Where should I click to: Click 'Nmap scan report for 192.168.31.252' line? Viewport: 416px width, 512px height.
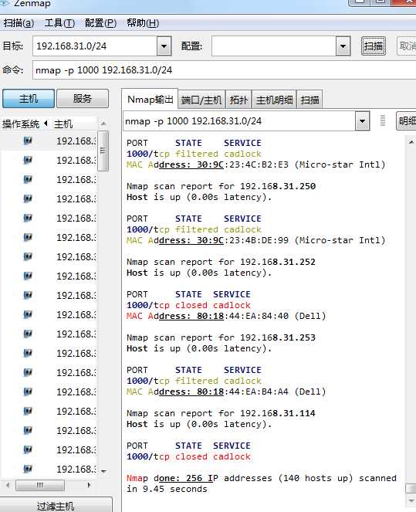pos(221,262)
